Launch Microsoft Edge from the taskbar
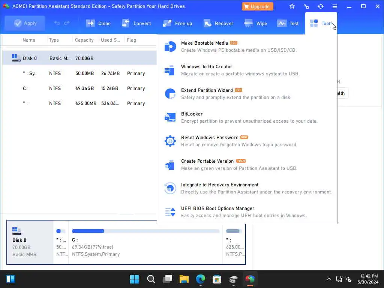The image size is (384, 288). point(201,279)
